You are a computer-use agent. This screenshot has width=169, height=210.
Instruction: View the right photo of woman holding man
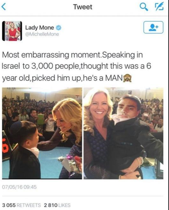(124, 133)
